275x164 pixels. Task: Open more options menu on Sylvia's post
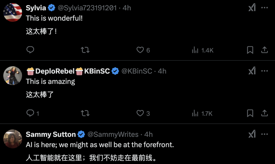point(265,8)
